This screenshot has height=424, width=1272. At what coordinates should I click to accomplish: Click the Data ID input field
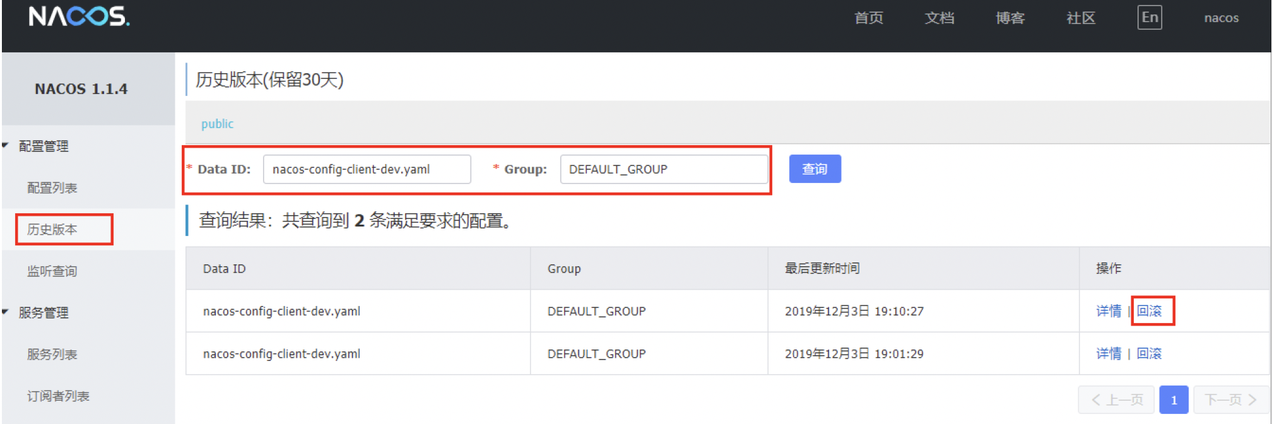(367, 169)
